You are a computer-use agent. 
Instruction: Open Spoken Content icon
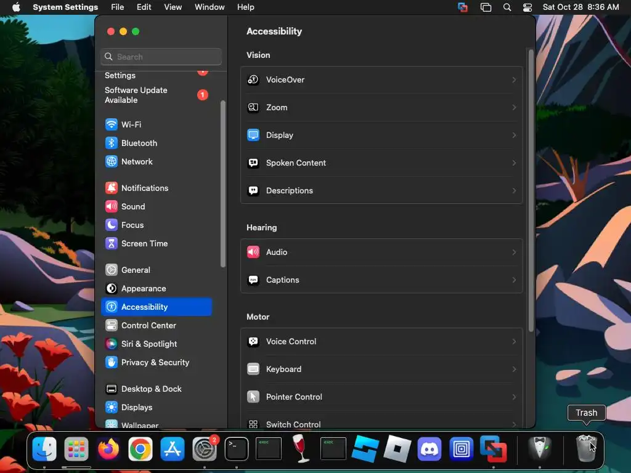click(253, 163)
